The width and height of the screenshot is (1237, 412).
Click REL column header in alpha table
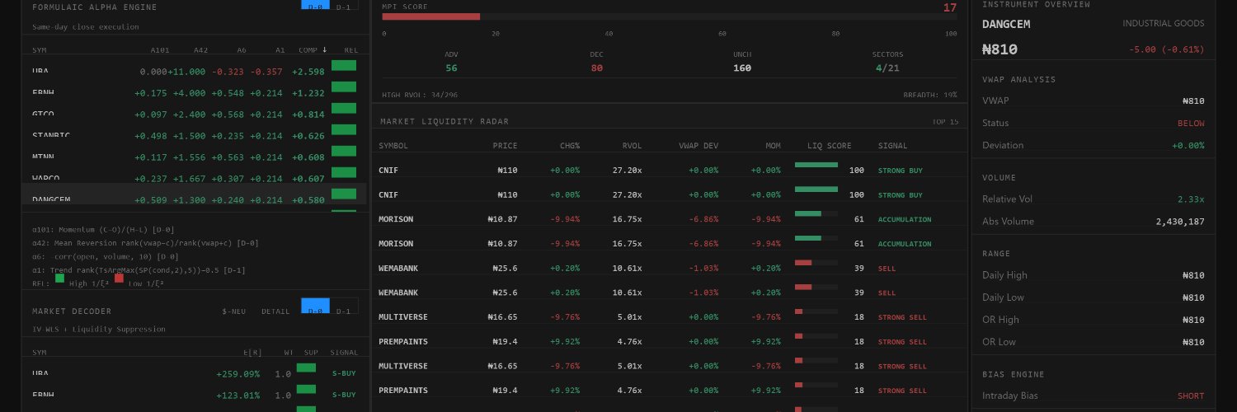pos(351,50)
